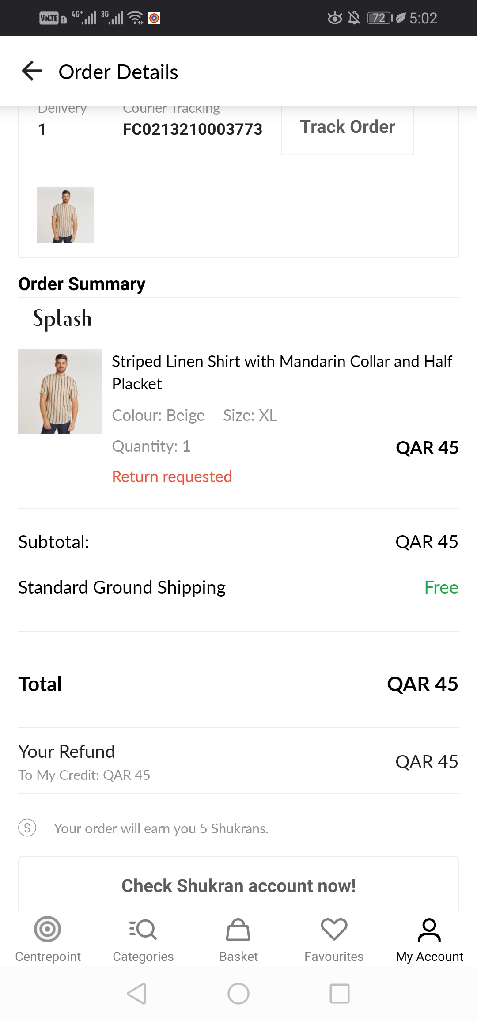
Task: Click the Track Order button
Action: pyautogui.click(x=348, y=127)
